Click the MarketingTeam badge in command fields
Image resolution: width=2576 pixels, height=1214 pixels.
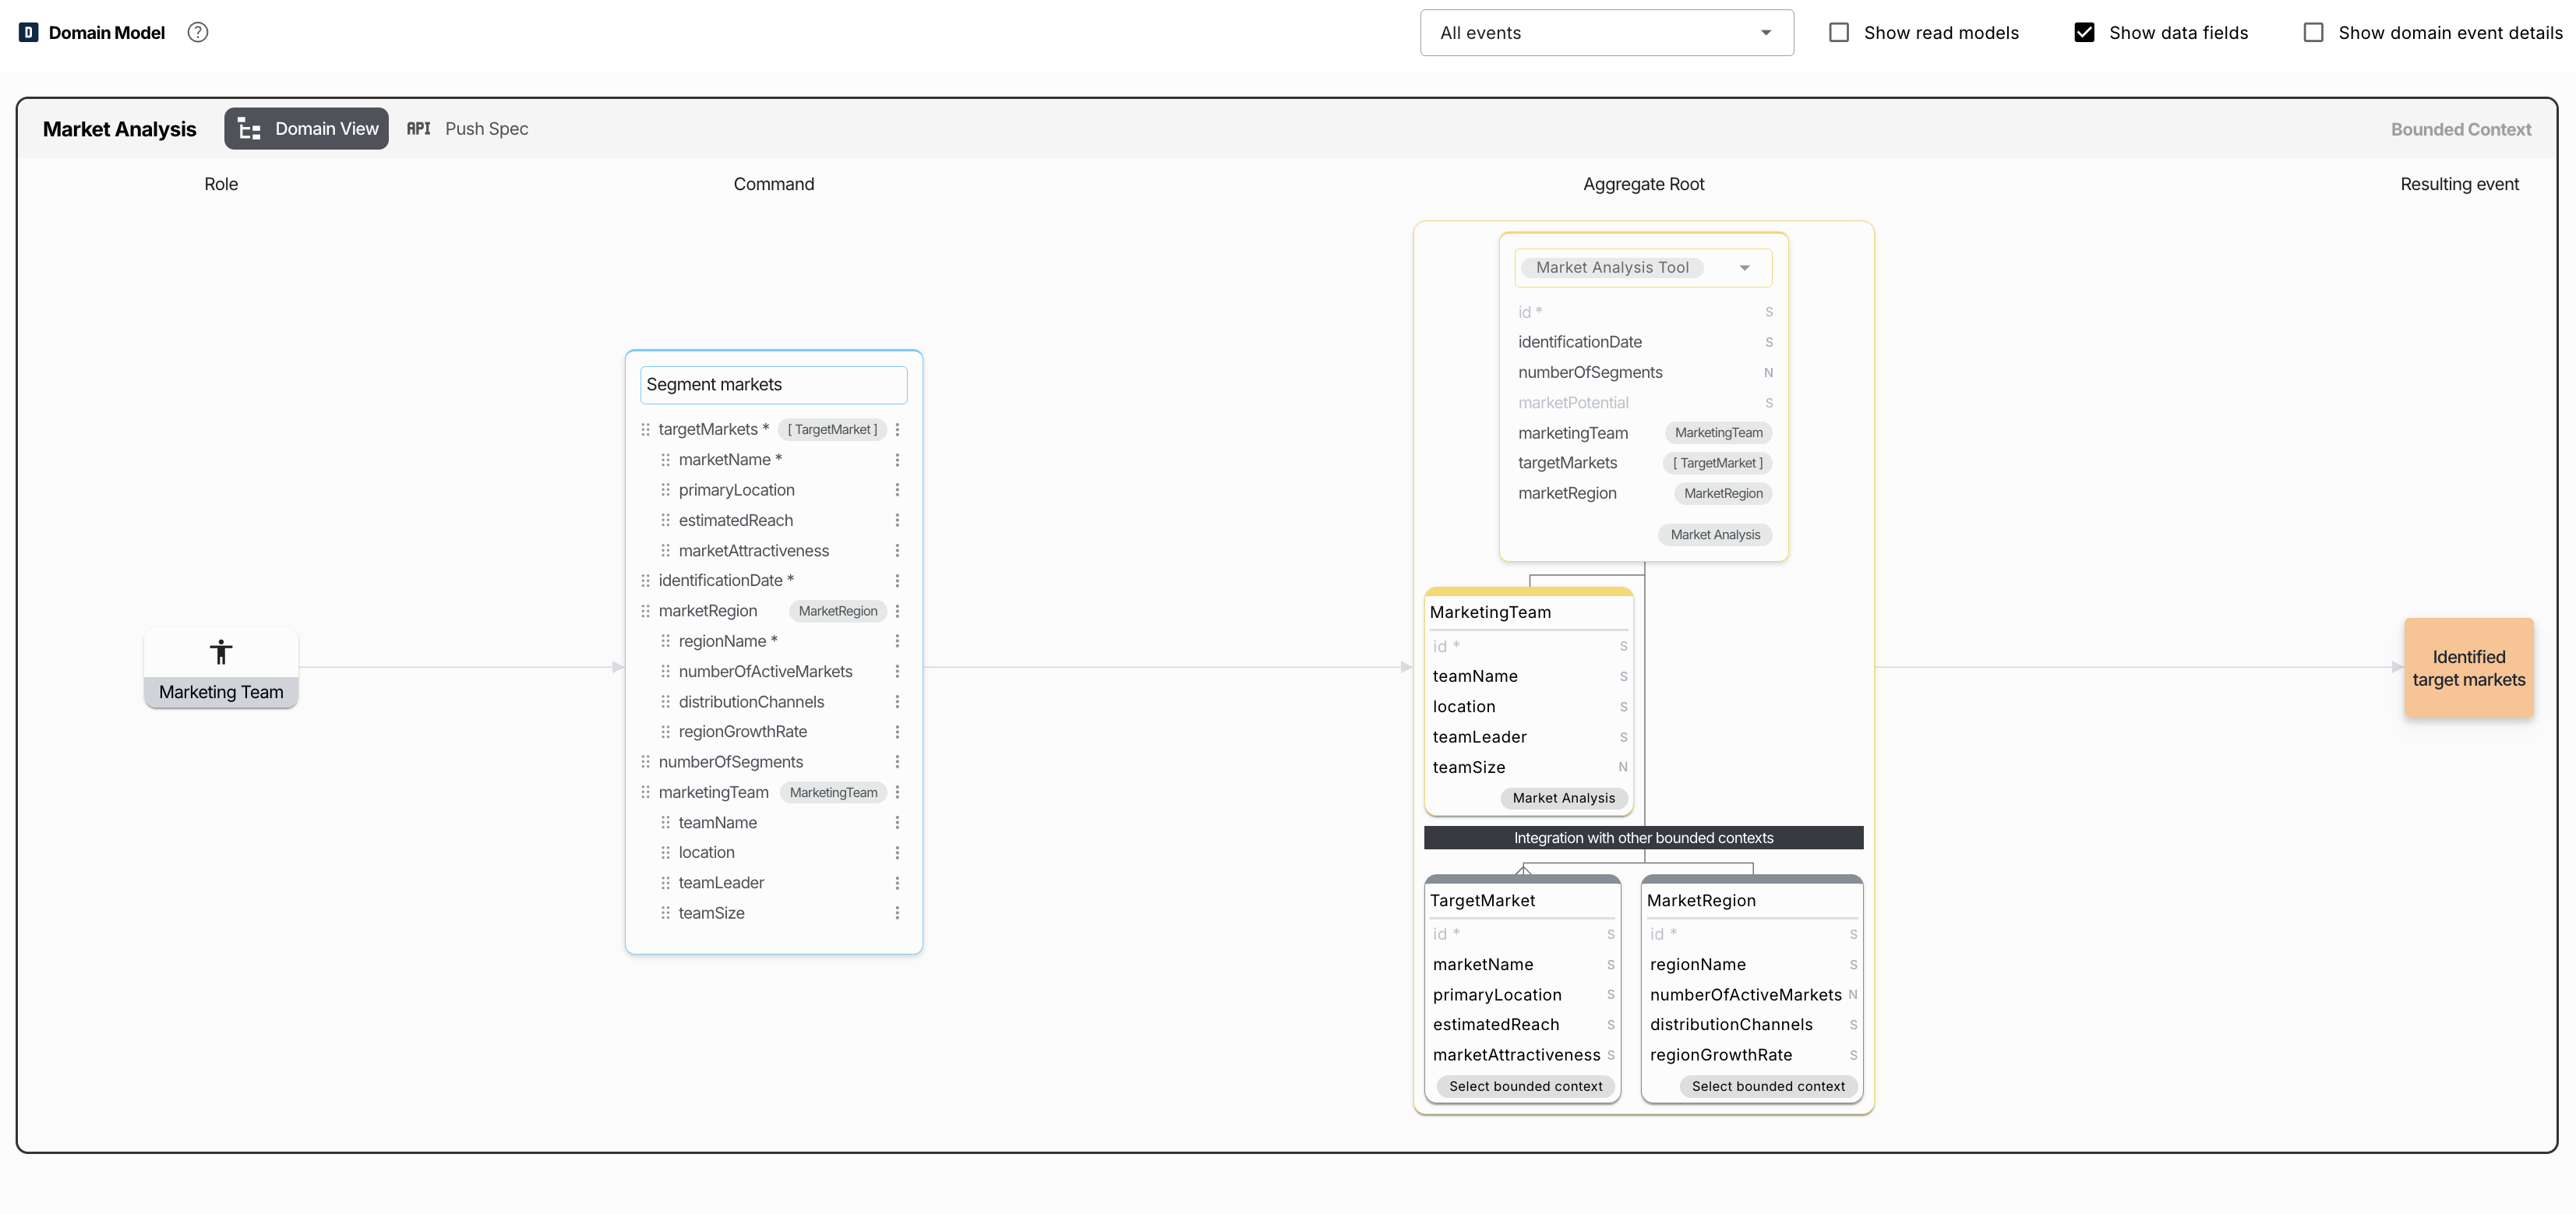coord(833,792)
